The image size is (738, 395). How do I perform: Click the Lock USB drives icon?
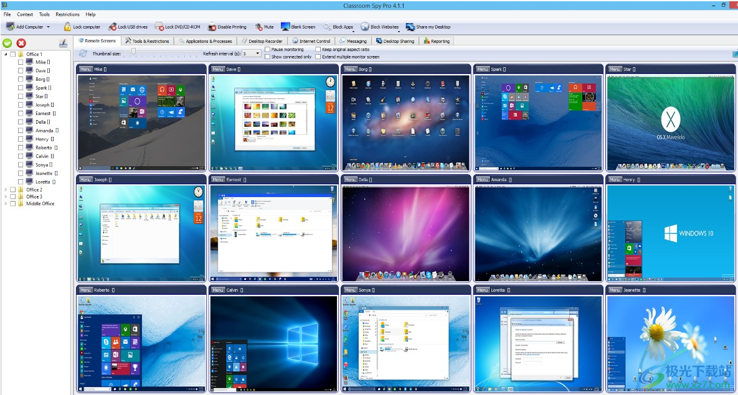tap(112, 27)
